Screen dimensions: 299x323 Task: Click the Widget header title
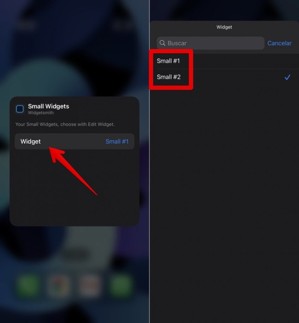224,27
